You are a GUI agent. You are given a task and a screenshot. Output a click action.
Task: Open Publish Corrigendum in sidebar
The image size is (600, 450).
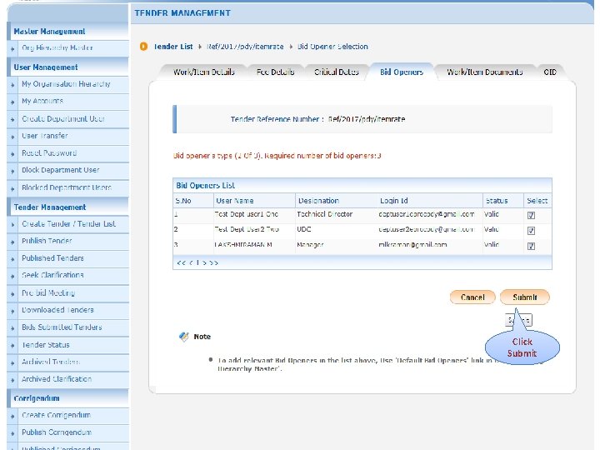tap(57, 432)
